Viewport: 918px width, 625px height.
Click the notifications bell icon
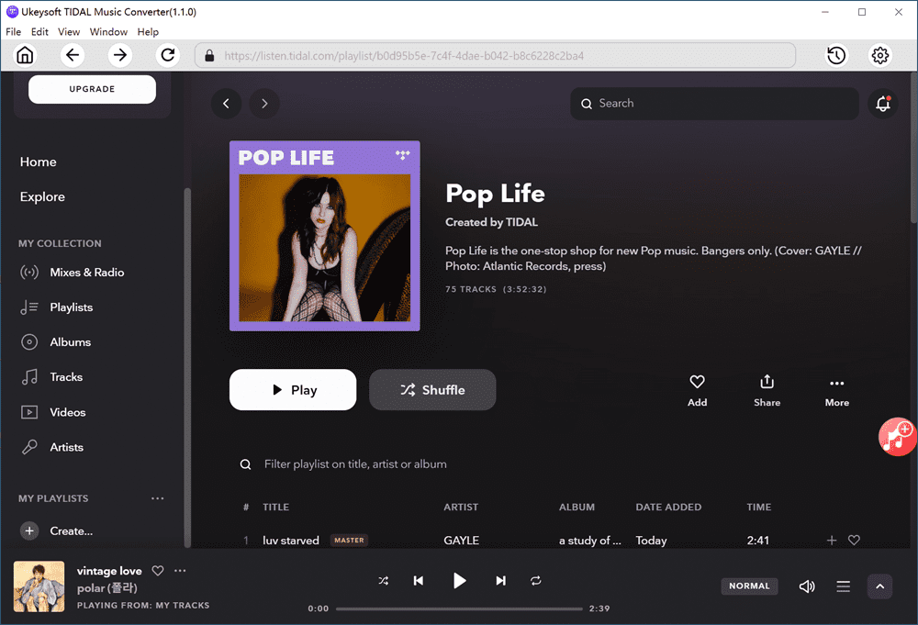click(x=882, y=104)
